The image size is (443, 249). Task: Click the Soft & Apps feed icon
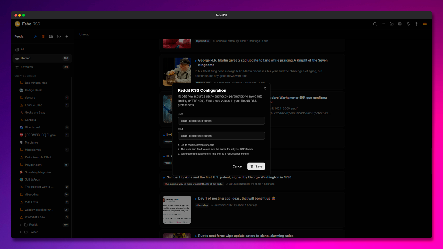(21, 179)
